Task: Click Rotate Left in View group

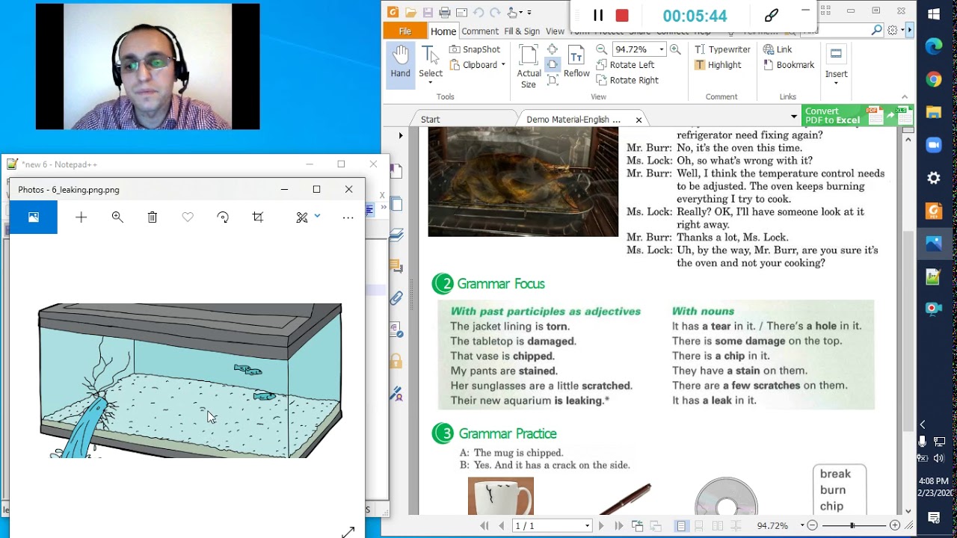Action: pyautogui.click(x=625, y=65)
